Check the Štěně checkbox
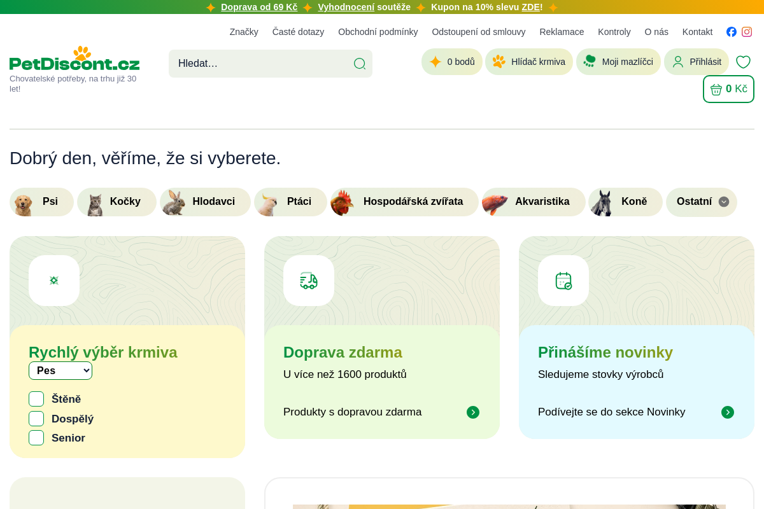 point(36,399)
